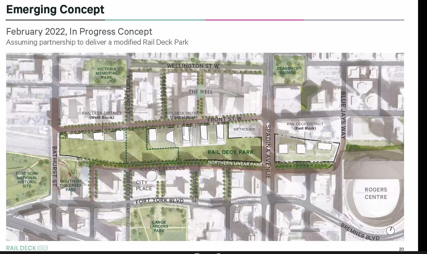Click The Well label on map
The height and width of the screenshot is (254, 427).
pos(200,92)
